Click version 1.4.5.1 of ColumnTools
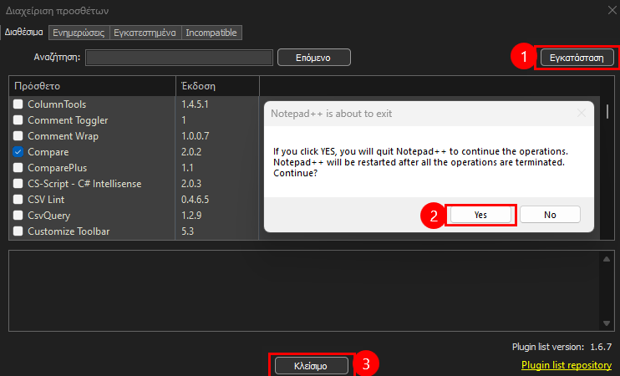Screen dimensions: 620x376 point(195,104)
